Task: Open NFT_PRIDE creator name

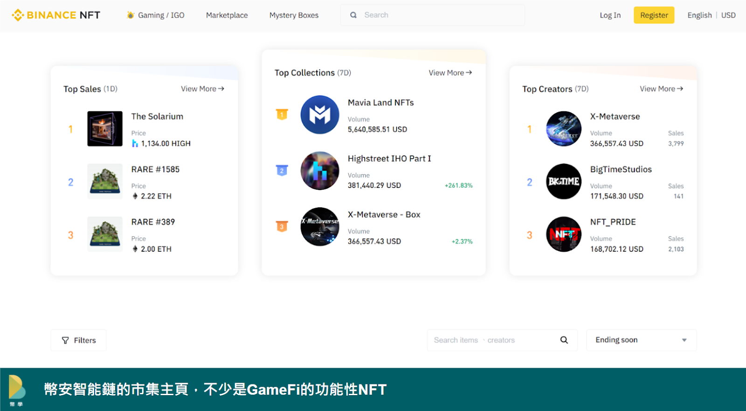Action: coord(613,222)
